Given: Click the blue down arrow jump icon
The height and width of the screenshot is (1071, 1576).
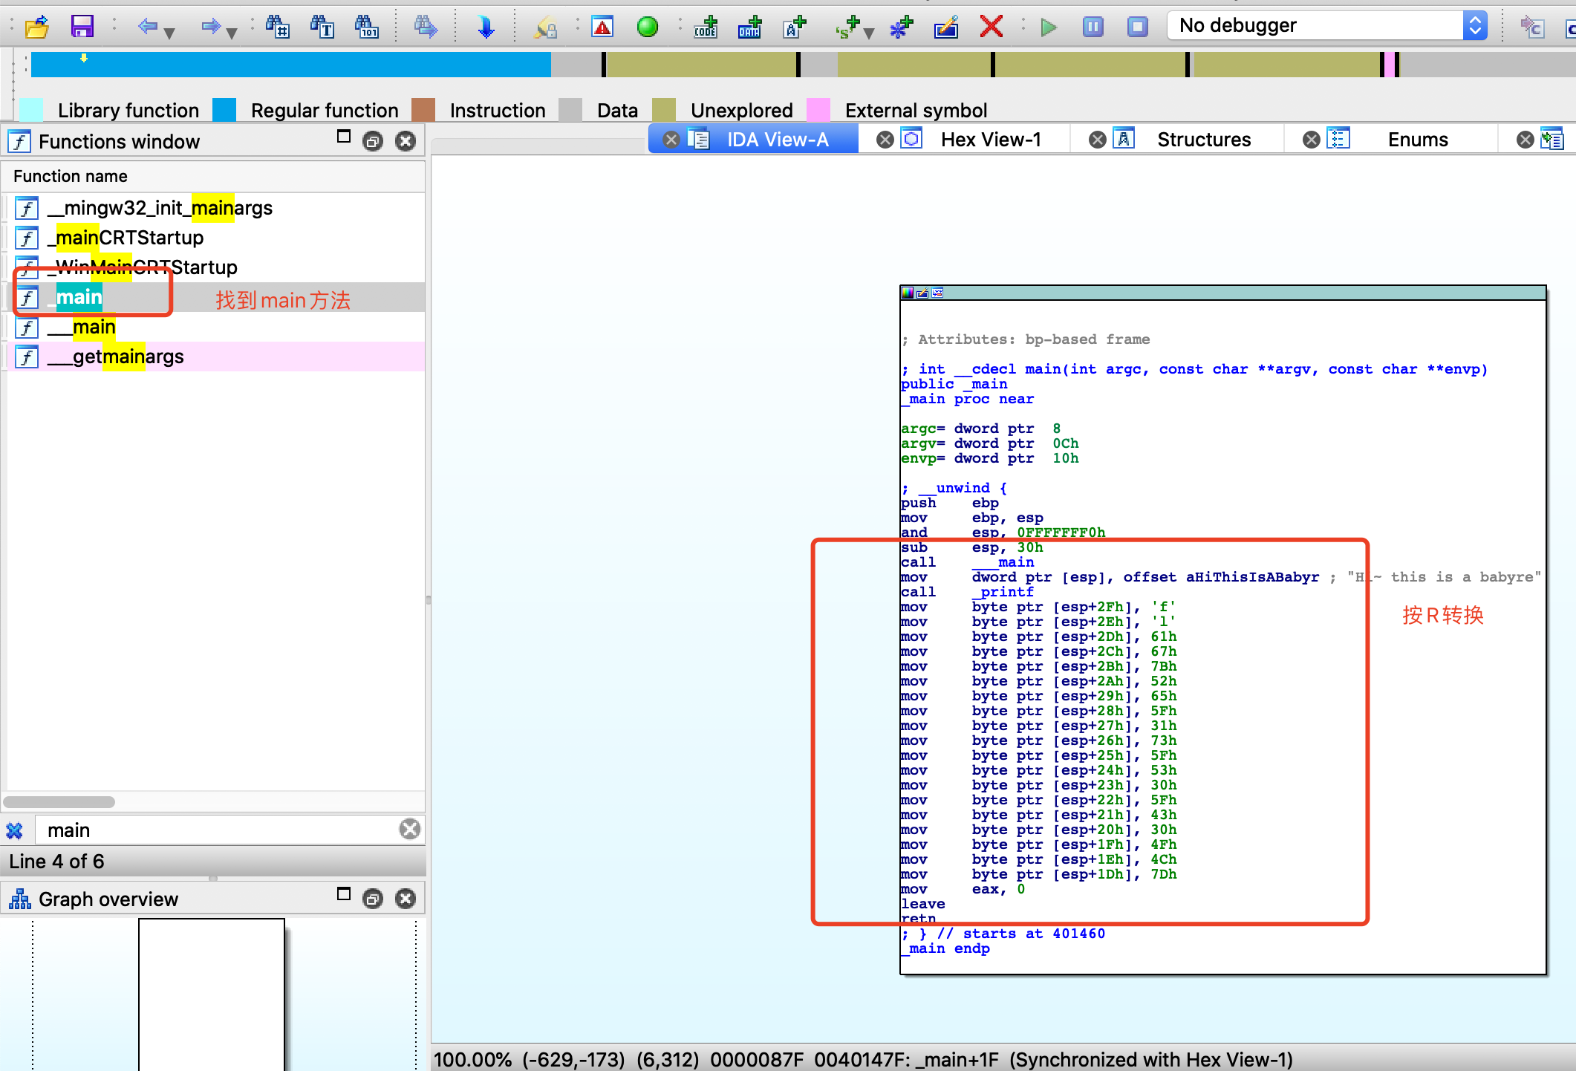Looking at the screenshot, I should tap(485, 27).
